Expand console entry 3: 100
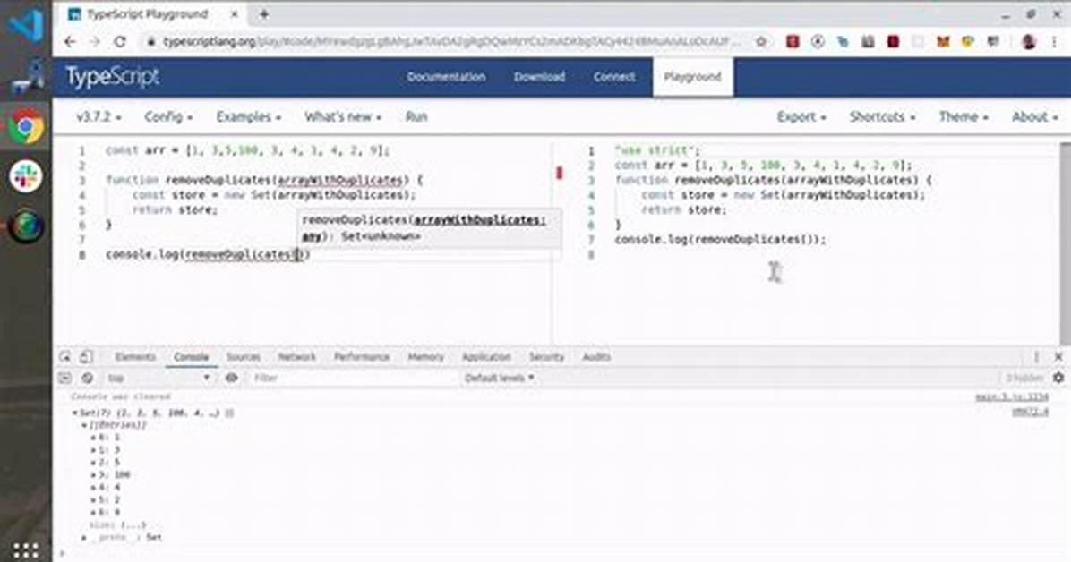This screenshot has height=562, width=1071. coord(93,474)
